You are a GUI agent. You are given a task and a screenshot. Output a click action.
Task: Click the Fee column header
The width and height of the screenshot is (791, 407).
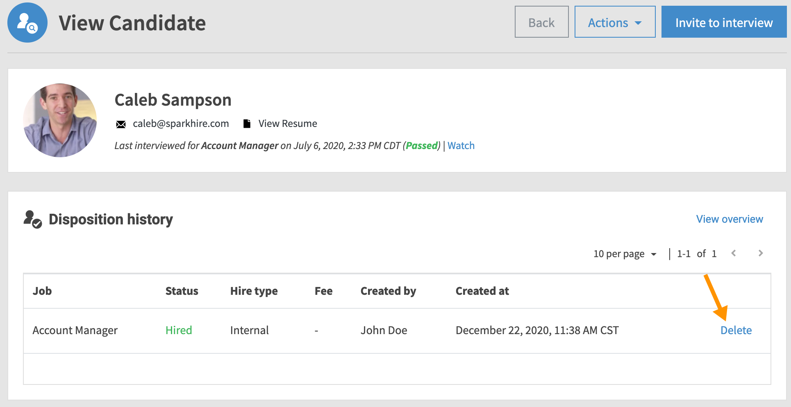pos(324,291)
